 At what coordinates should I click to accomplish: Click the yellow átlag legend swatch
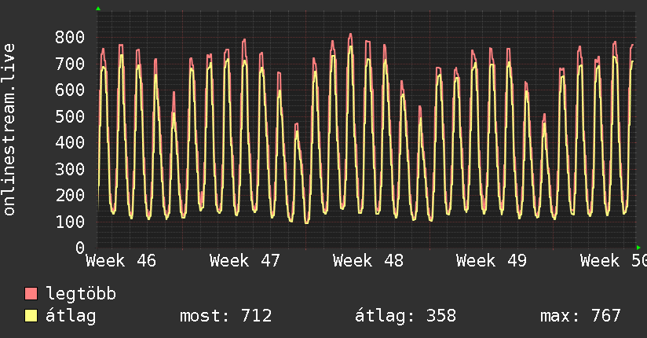pyautogui.click(x=31, y=316)
